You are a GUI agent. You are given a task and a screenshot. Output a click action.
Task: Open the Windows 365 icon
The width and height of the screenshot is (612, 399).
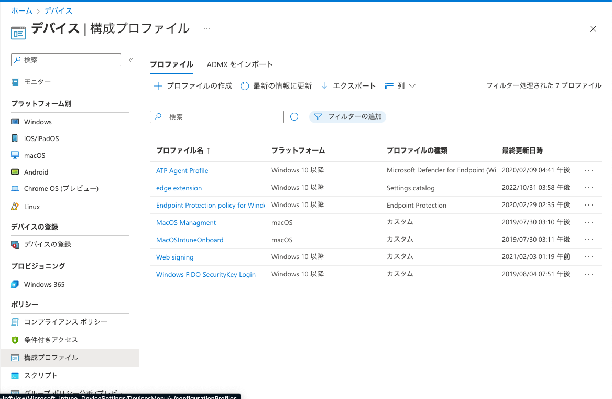coord(15,284)
